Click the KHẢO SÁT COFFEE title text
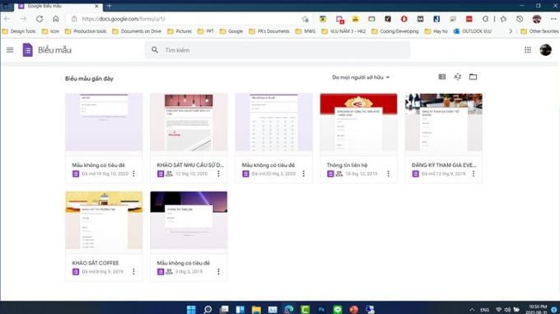The width and height of the screenshot is (560, 314). pyautogui.click(x=96, y=263)
